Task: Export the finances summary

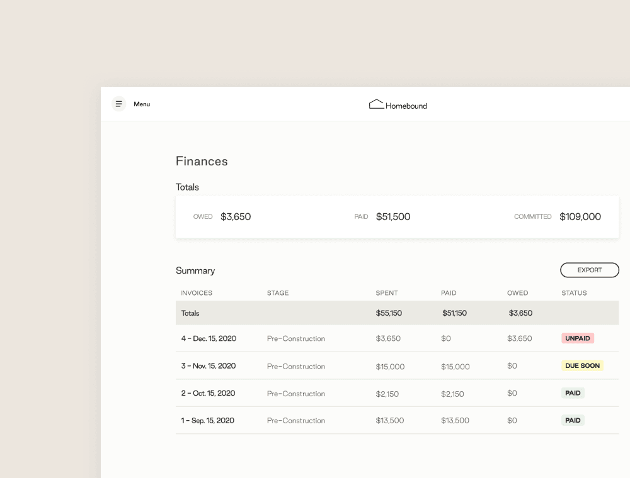Action: tap(590, 270)
